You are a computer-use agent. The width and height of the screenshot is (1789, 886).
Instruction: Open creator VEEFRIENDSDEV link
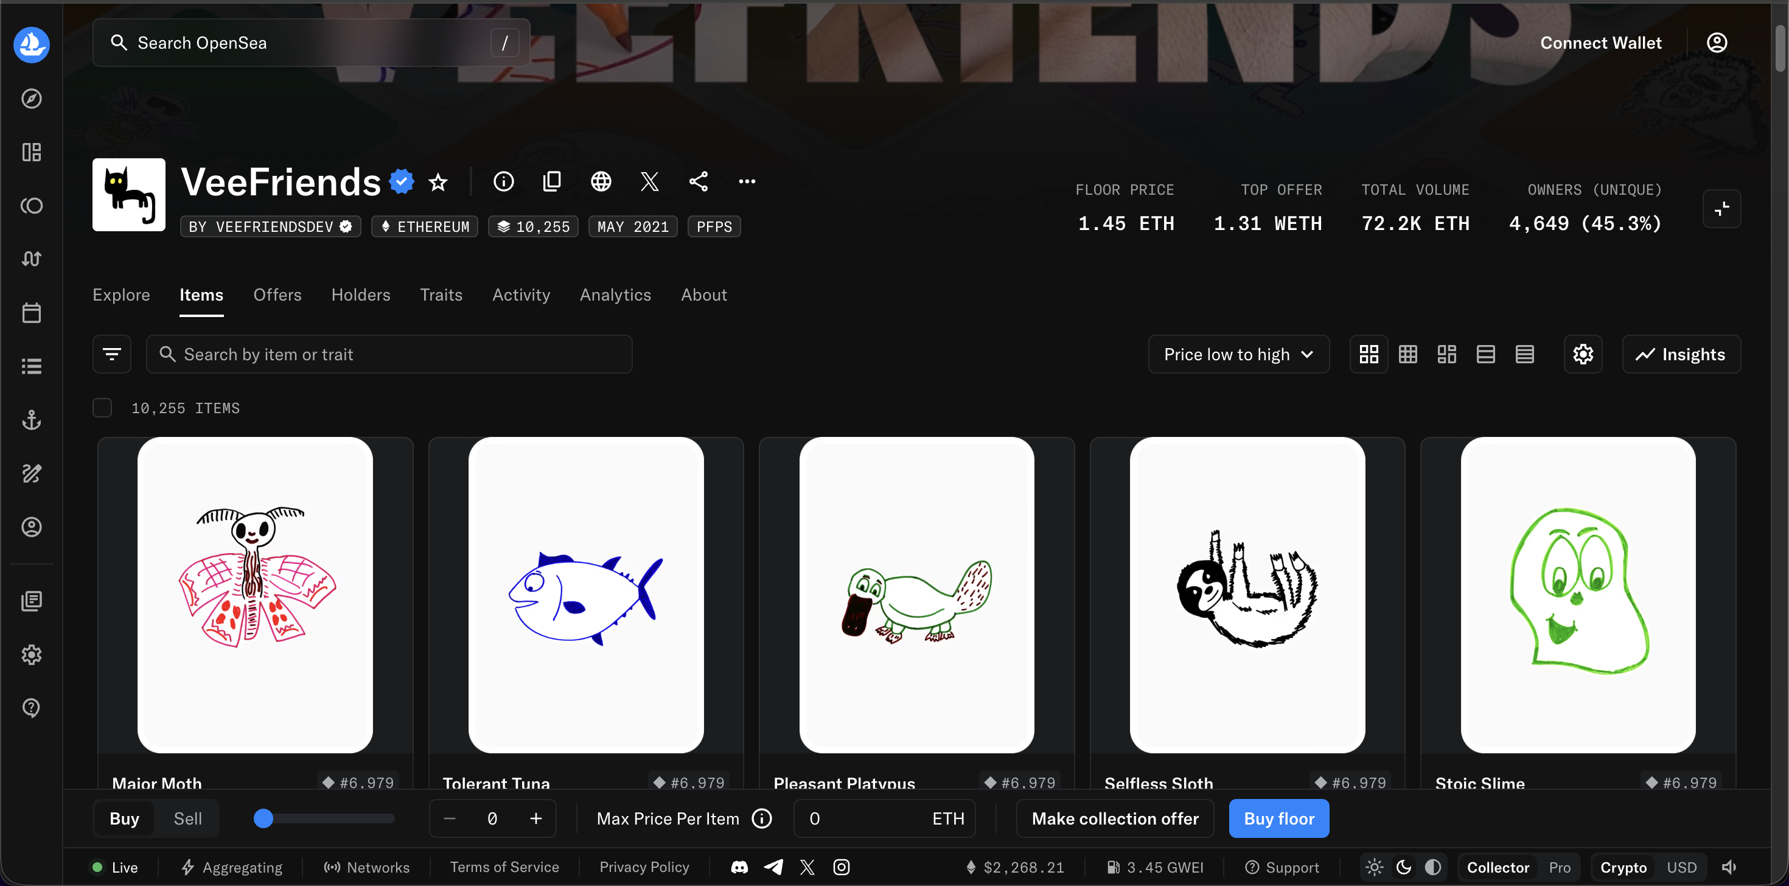(x=270, y=226)
